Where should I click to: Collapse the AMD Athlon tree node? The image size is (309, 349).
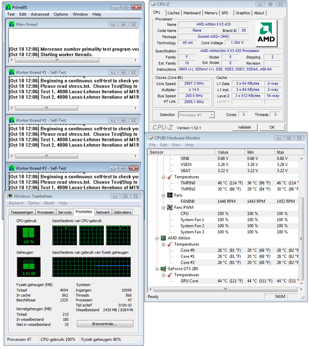point(157,238)
